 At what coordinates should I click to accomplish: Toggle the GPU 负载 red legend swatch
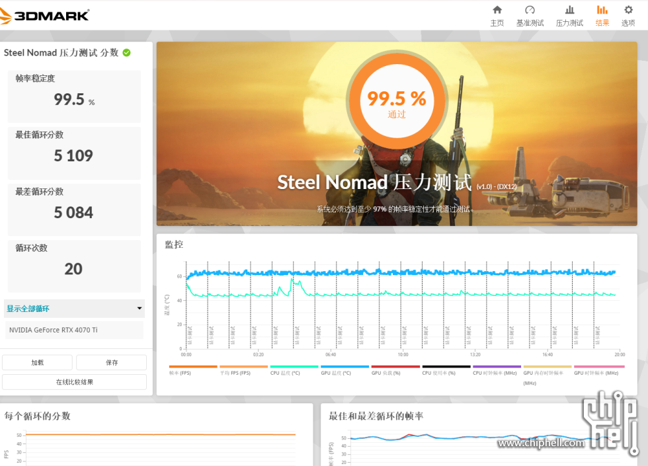coord(395,366)
